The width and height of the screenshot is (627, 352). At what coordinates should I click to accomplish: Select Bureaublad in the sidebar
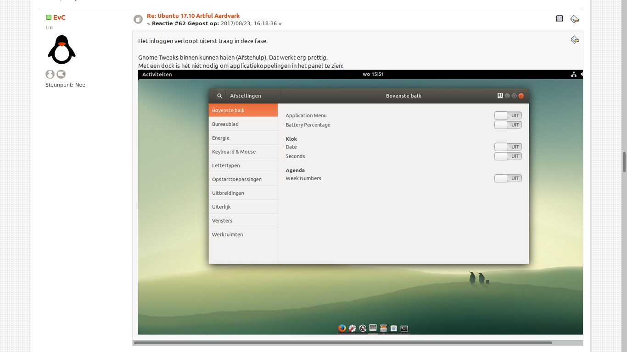243,124
